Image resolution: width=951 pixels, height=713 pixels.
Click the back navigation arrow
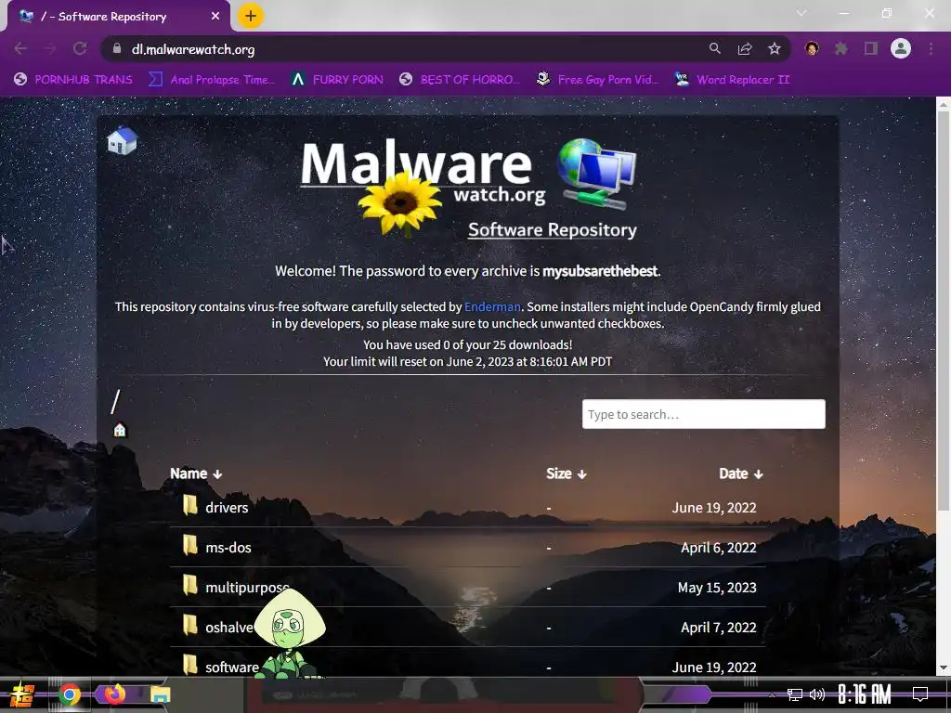click(20, 48)
